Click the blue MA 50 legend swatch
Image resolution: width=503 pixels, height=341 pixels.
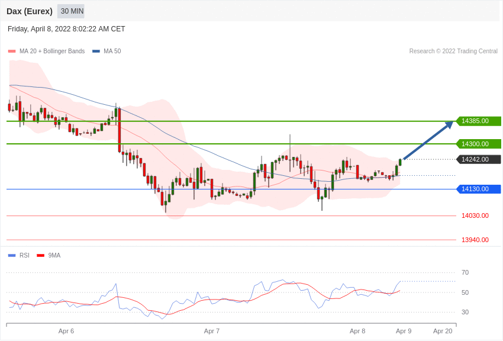(96, 52)
